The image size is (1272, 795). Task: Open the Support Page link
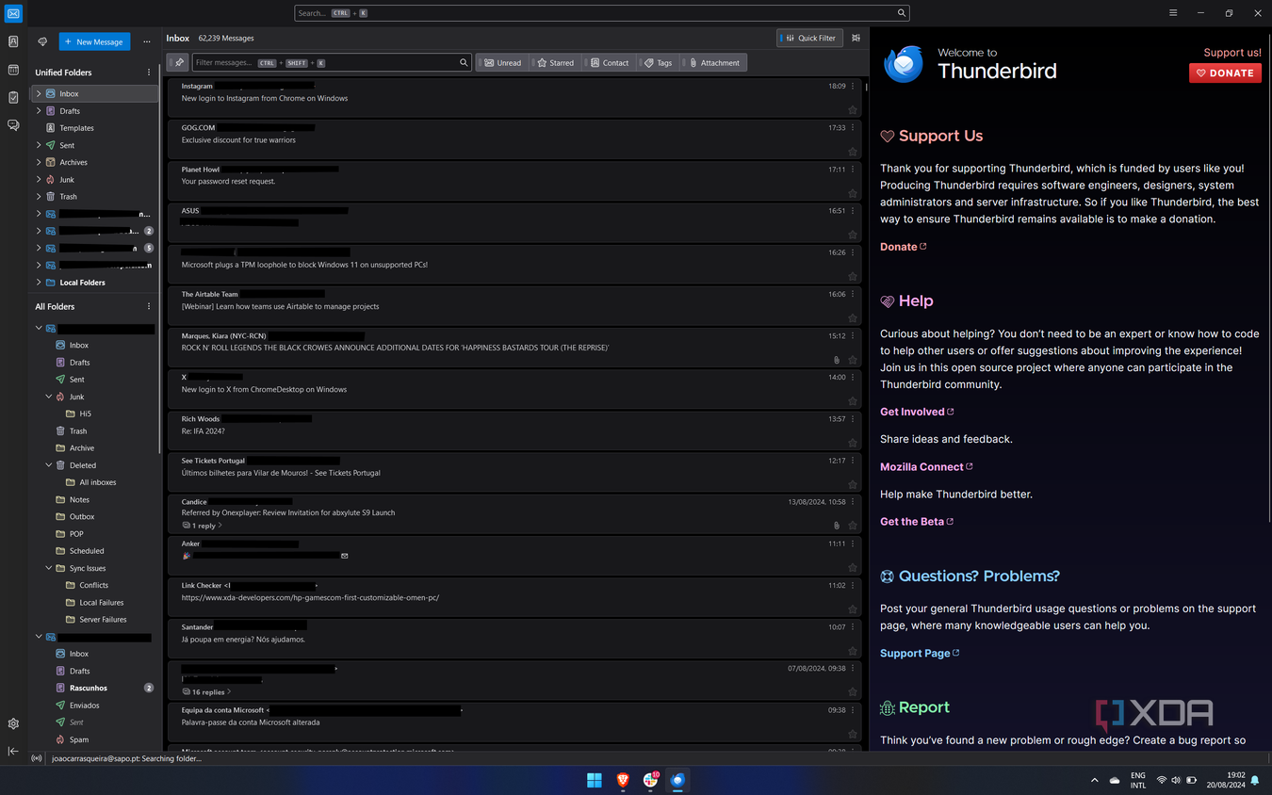tap(920, 653)
